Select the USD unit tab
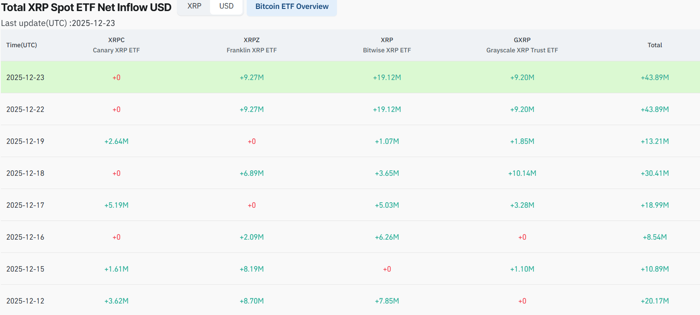Viewport: 700px width, 315px height. click(226, 6)
